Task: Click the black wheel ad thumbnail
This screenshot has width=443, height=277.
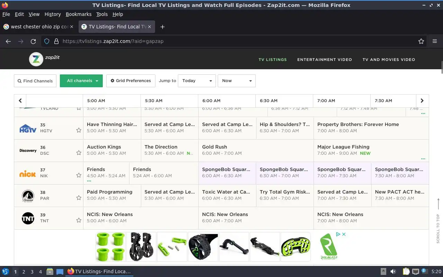Action: pyautogui.click(x=203, y=247)
